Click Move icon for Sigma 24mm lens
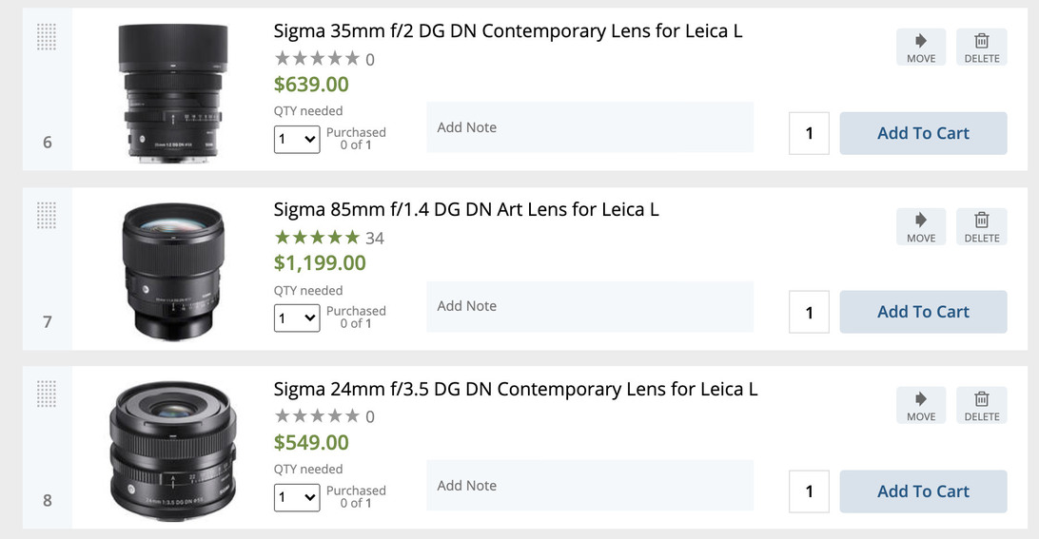The image size is (1039, 539). (x=921, y=405)
